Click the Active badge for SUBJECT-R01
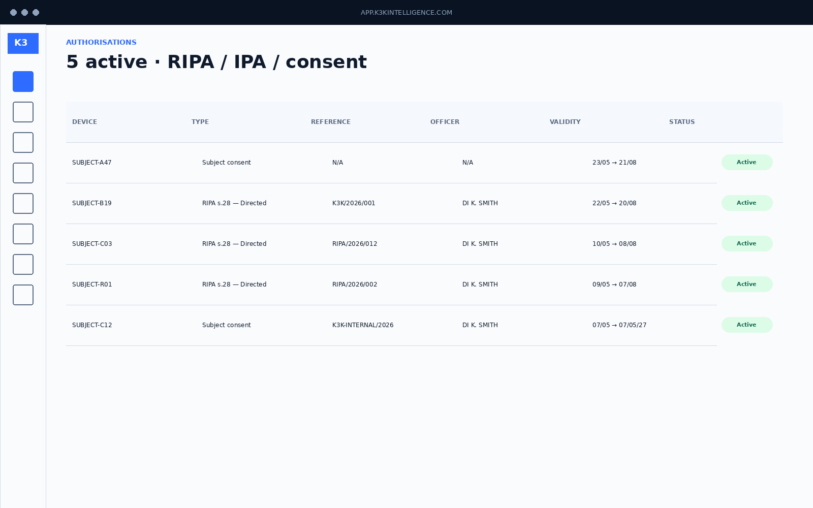This screenshot has width=813, height=508. coord(747,284)
